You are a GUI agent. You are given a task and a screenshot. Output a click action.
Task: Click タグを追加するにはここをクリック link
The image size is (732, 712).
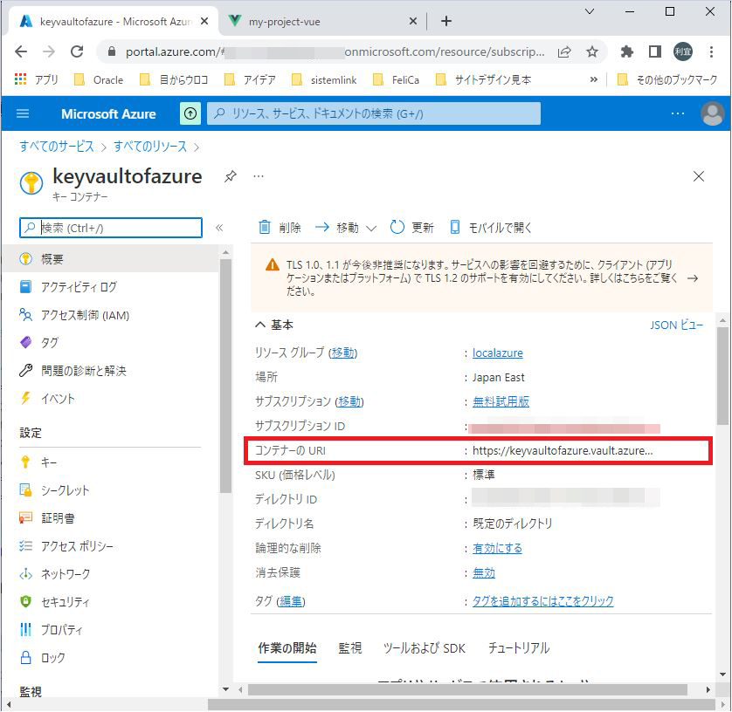543,601
